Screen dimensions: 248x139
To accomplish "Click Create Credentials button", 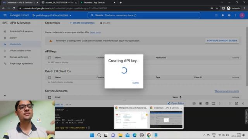I will [x=82, y=23].
